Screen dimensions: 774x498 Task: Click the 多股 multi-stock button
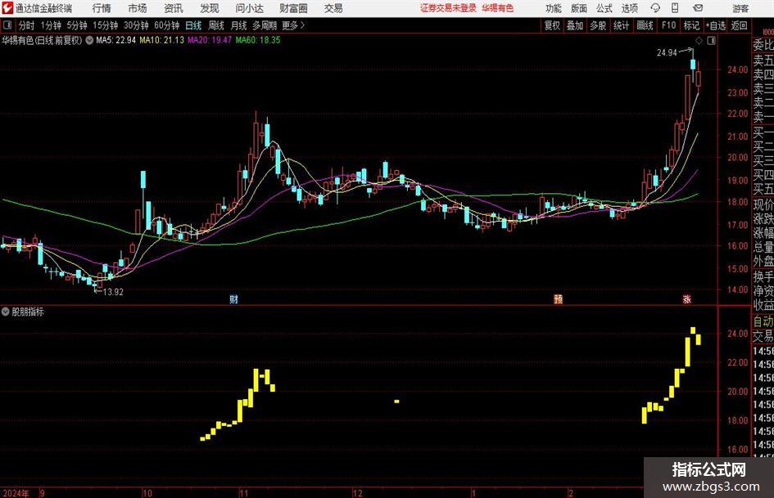point(598,25)
